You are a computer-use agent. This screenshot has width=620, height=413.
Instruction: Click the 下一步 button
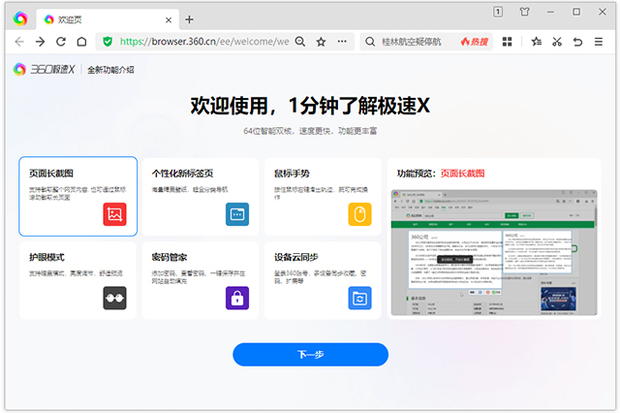click(310, 355)
